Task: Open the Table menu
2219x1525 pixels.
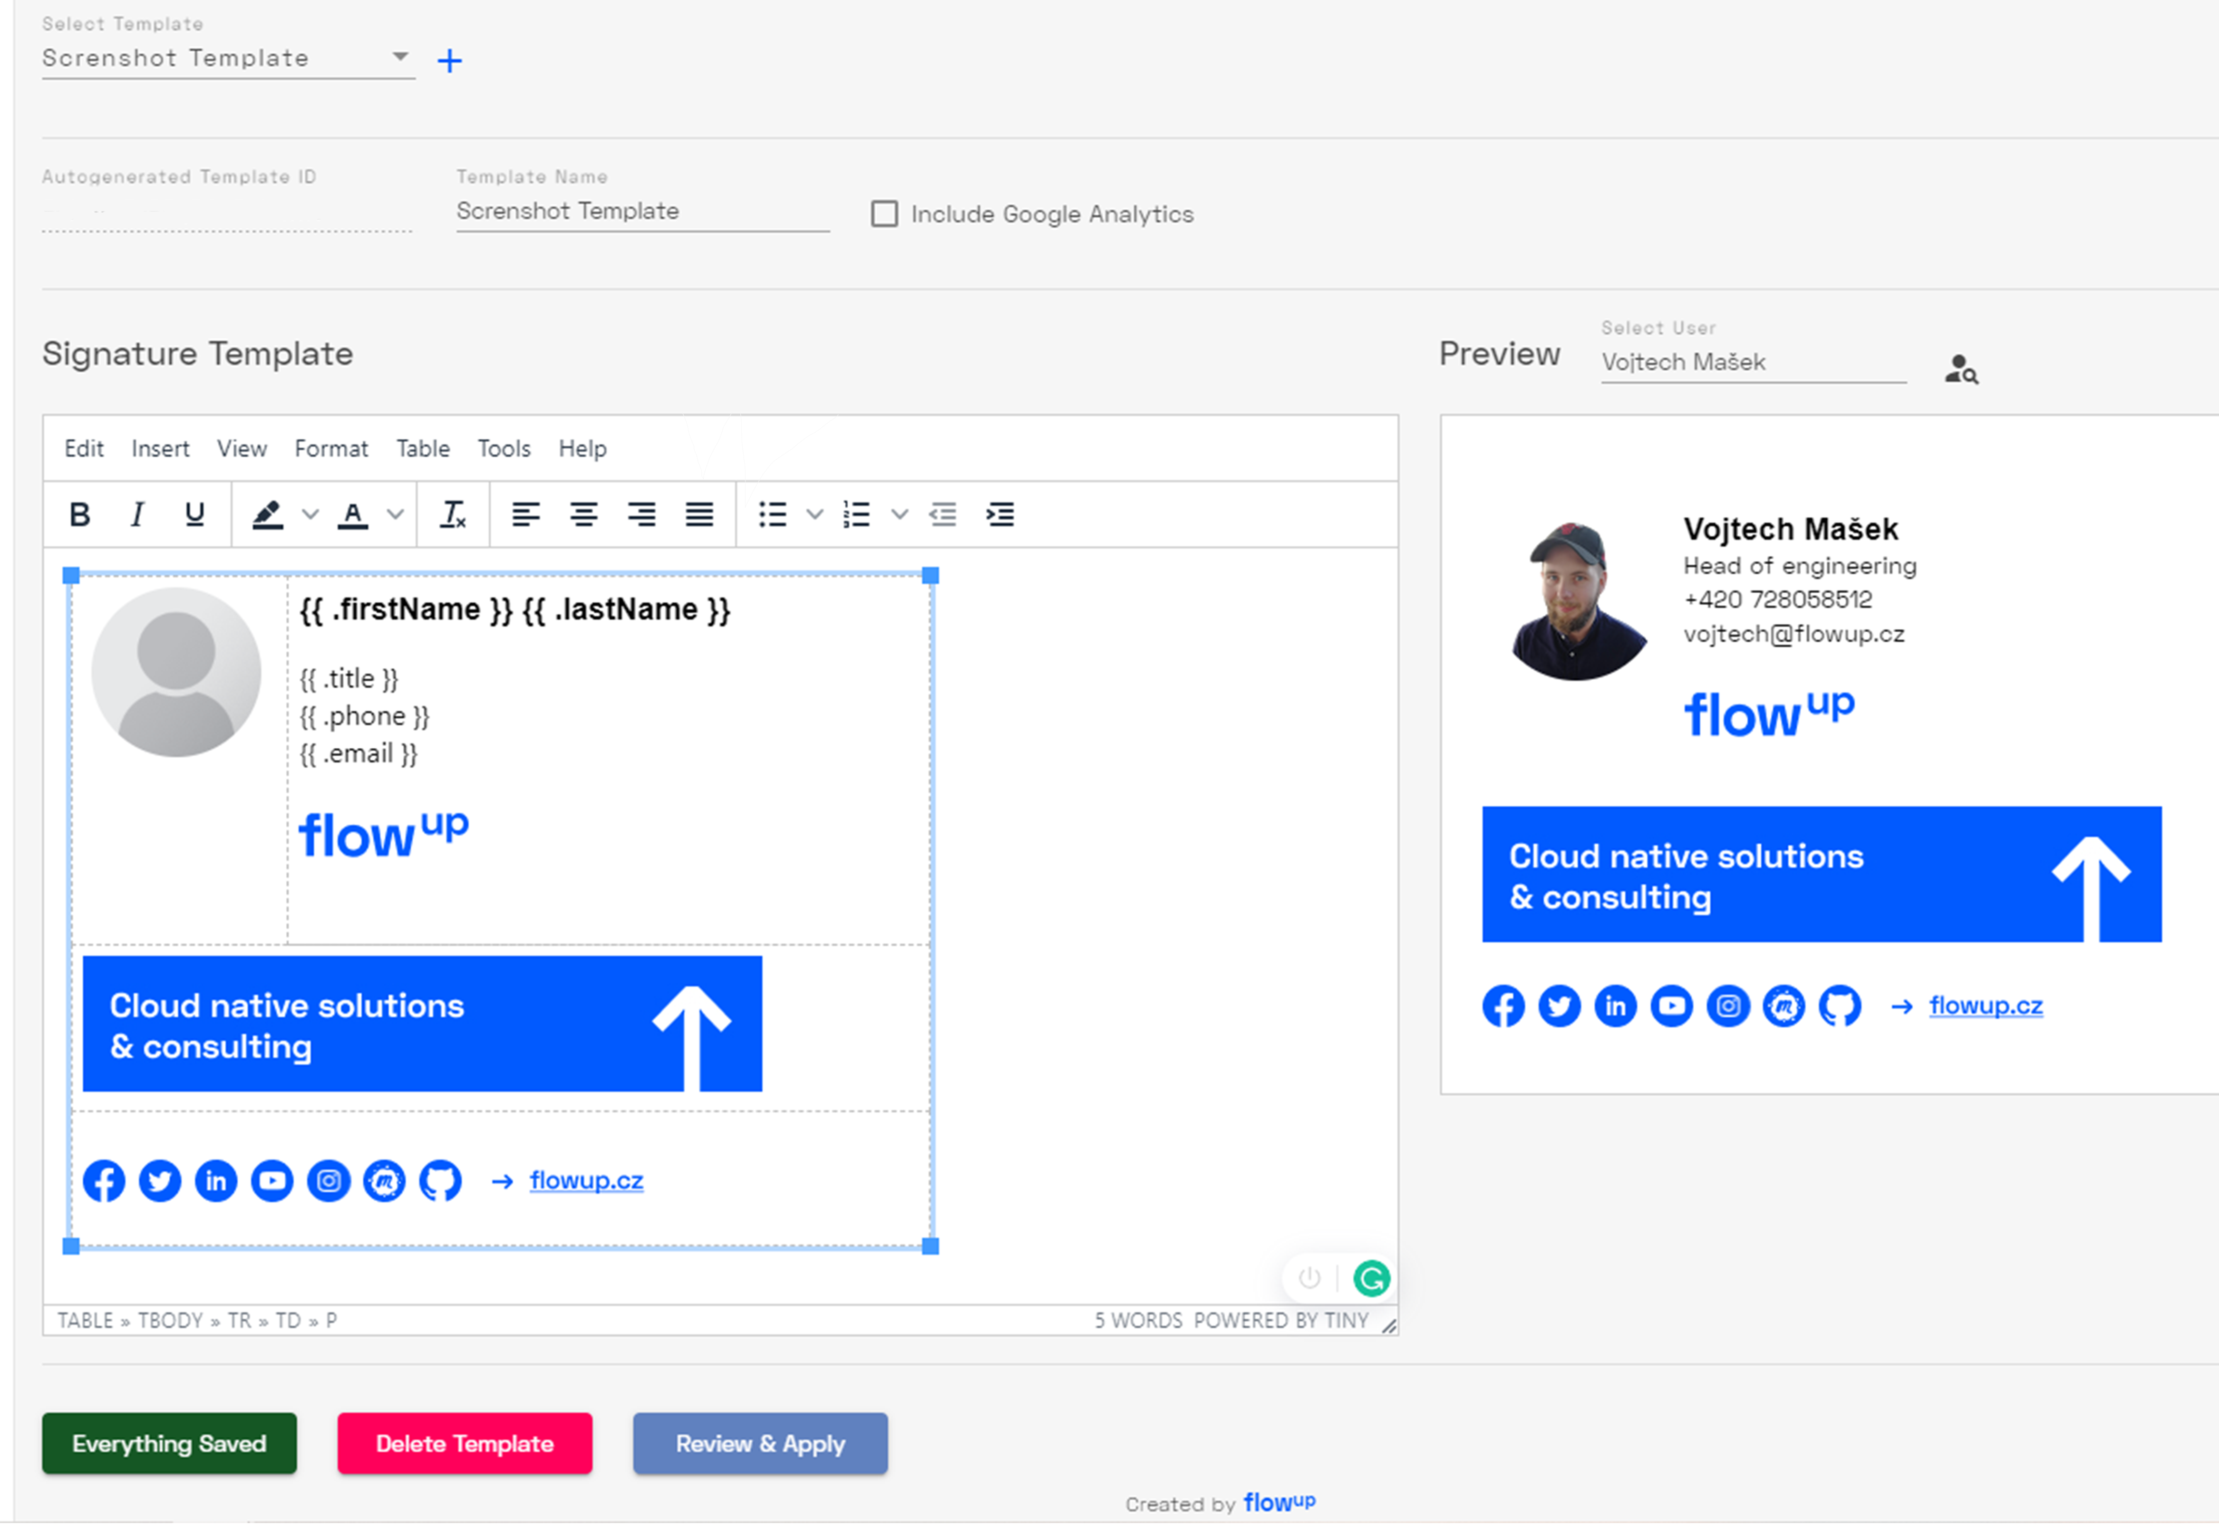Action: tap(420, 448)
